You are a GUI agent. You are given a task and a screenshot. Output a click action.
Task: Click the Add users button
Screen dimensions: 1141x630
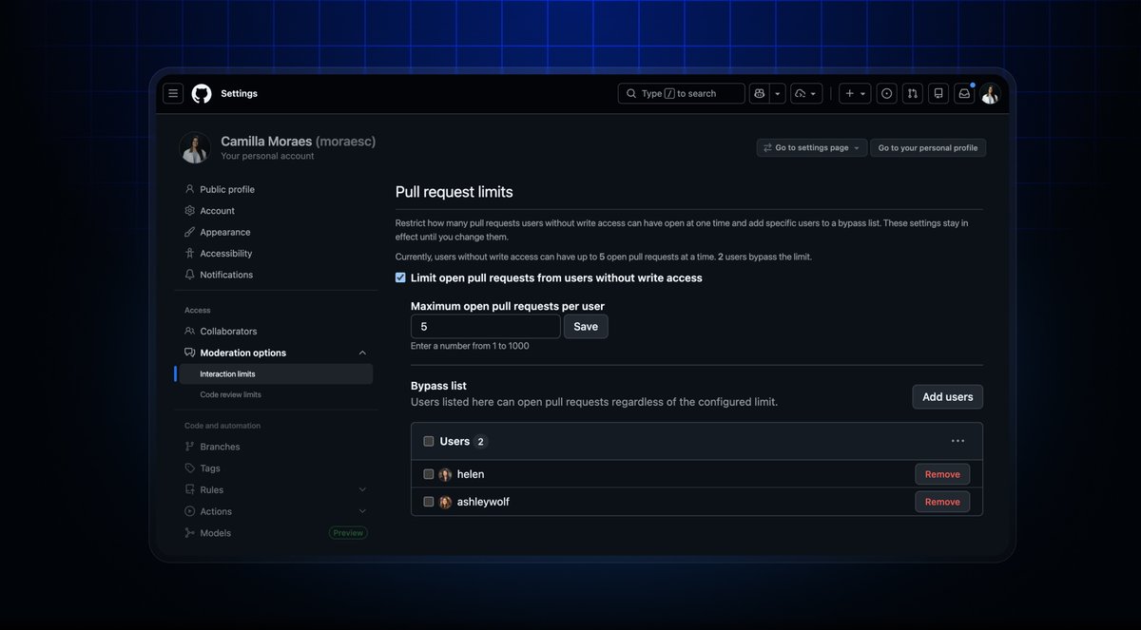948,396
